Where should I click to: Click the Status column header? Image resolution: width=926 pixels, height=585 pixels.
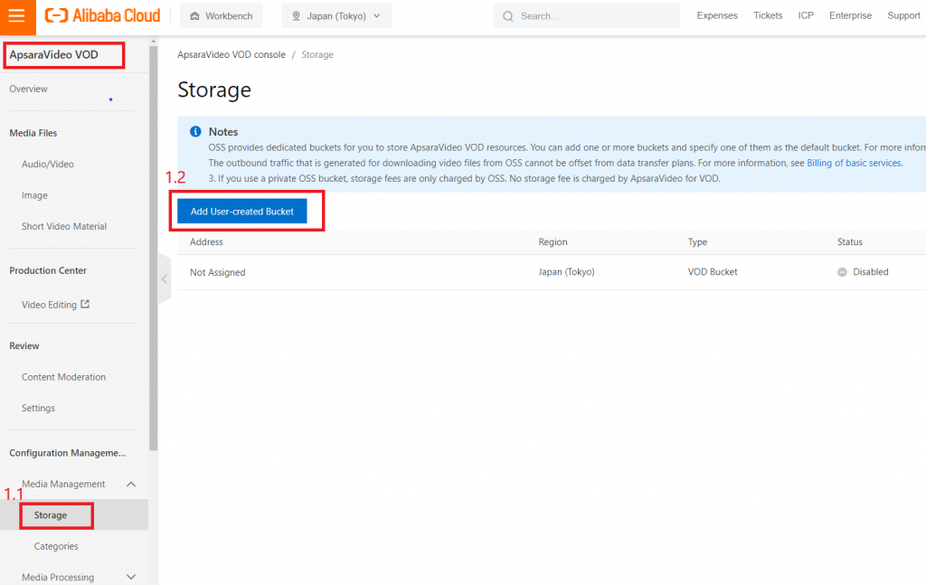click(x=850, y=242)
